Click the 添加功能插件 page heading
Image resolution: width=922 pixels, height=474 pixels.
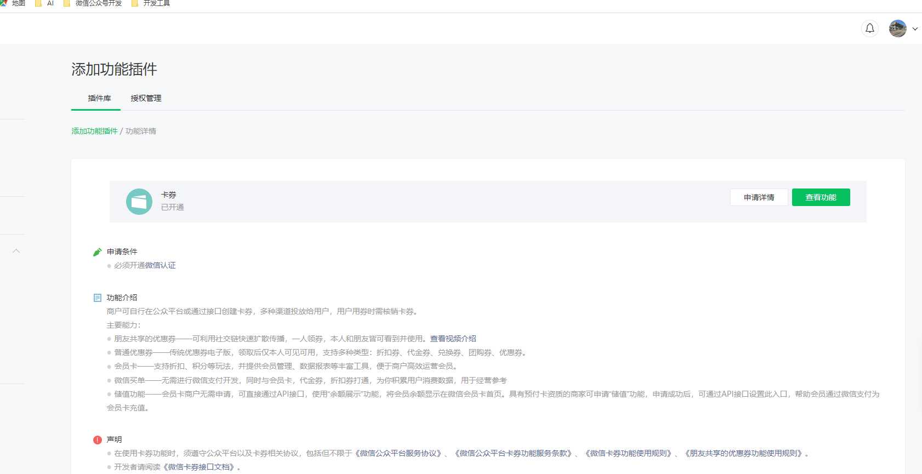114,69
